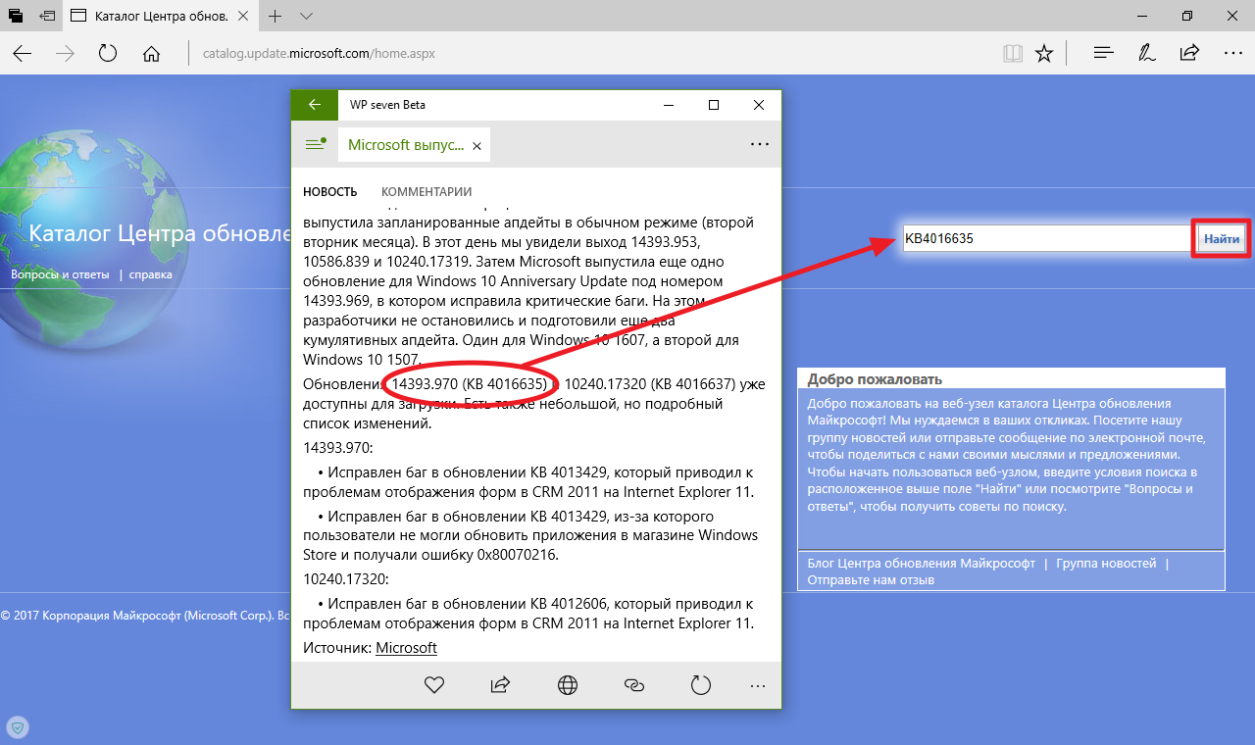
Task: Switch to the КОММЕНТАРИИ tab
Action: (x=427, y=192)
